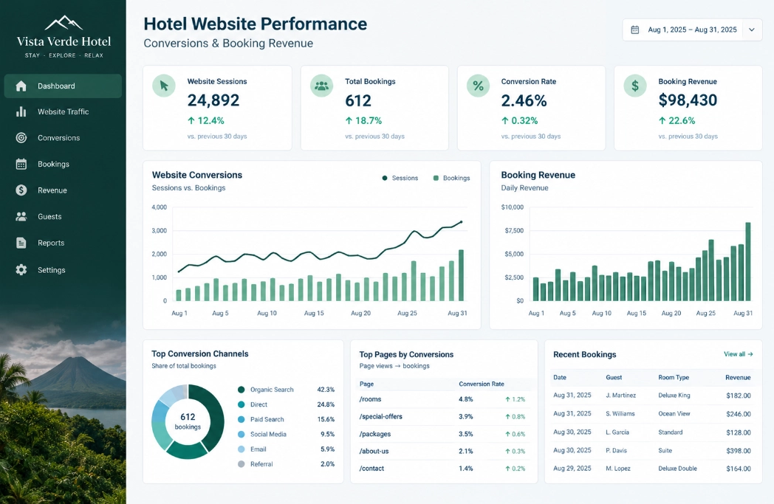Expand the date range dropdown chevron

(751, 30)
